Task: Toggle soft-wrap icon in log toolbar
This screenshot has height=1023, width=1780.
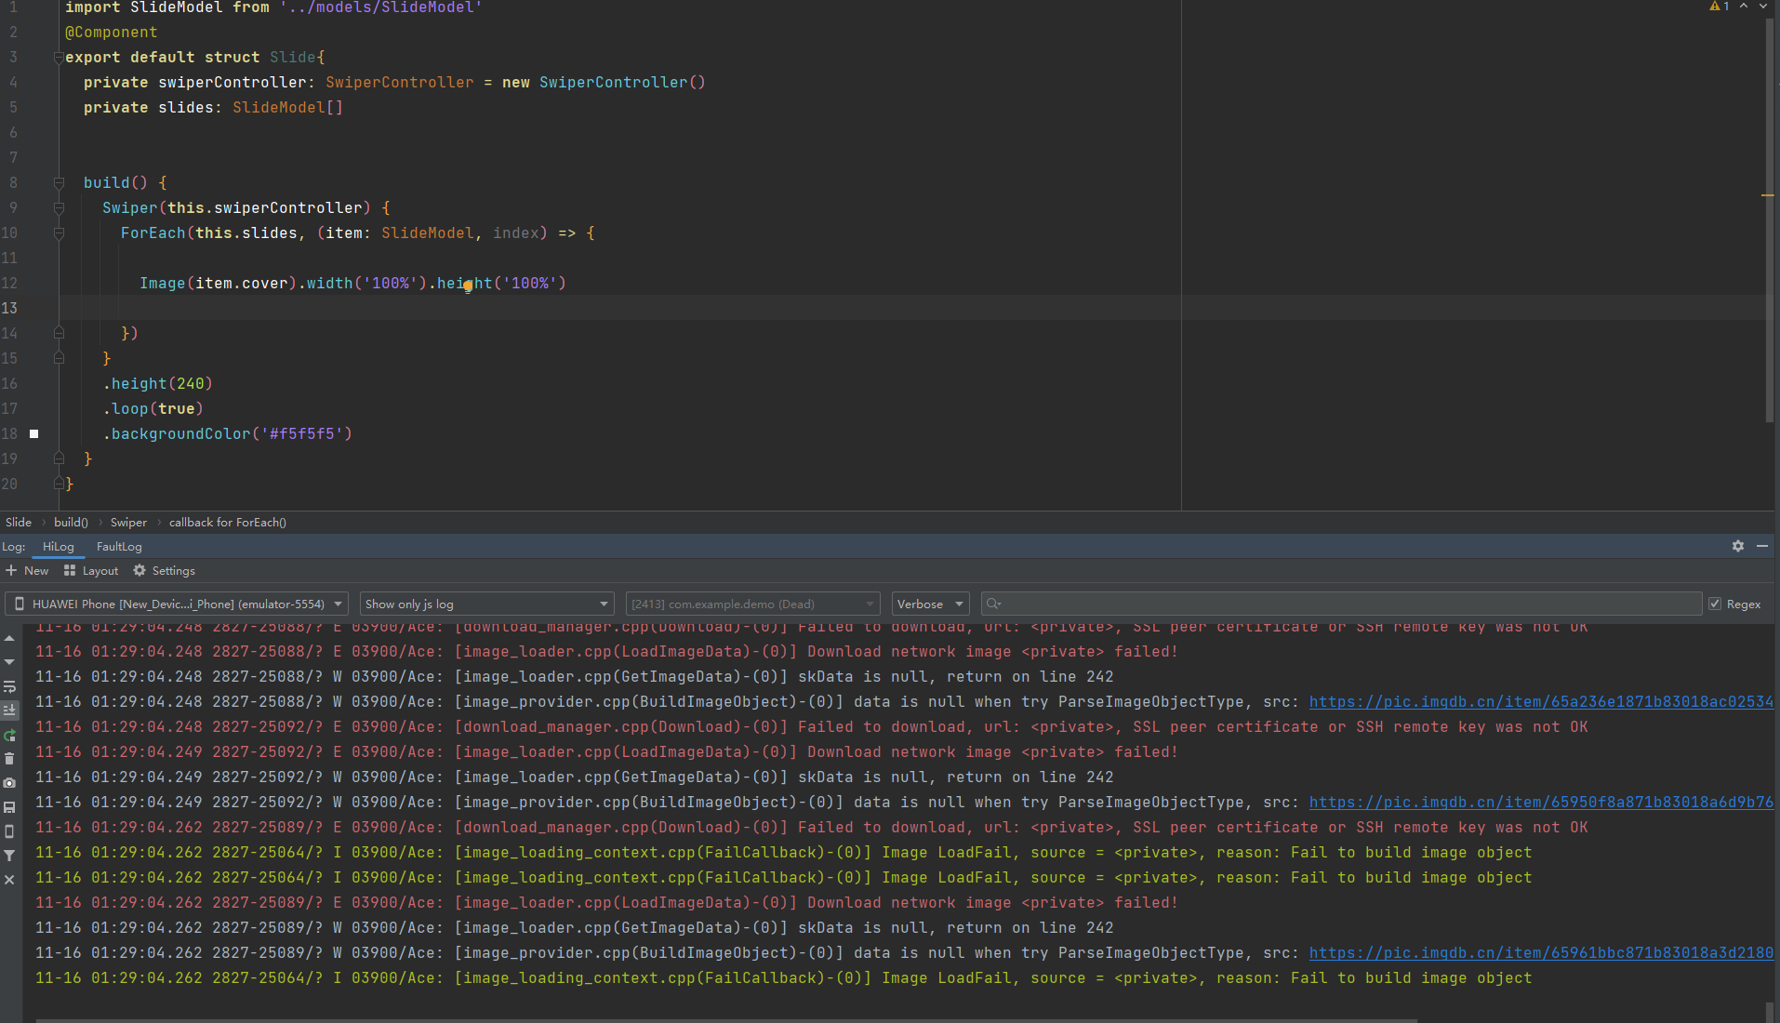Action: pyautogui.click(x=9, y=687)
